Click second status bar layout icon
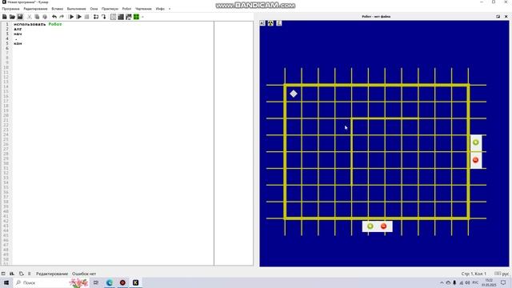Image resolution: width=512 pixels, height=288 pixels. pos(12,274)
